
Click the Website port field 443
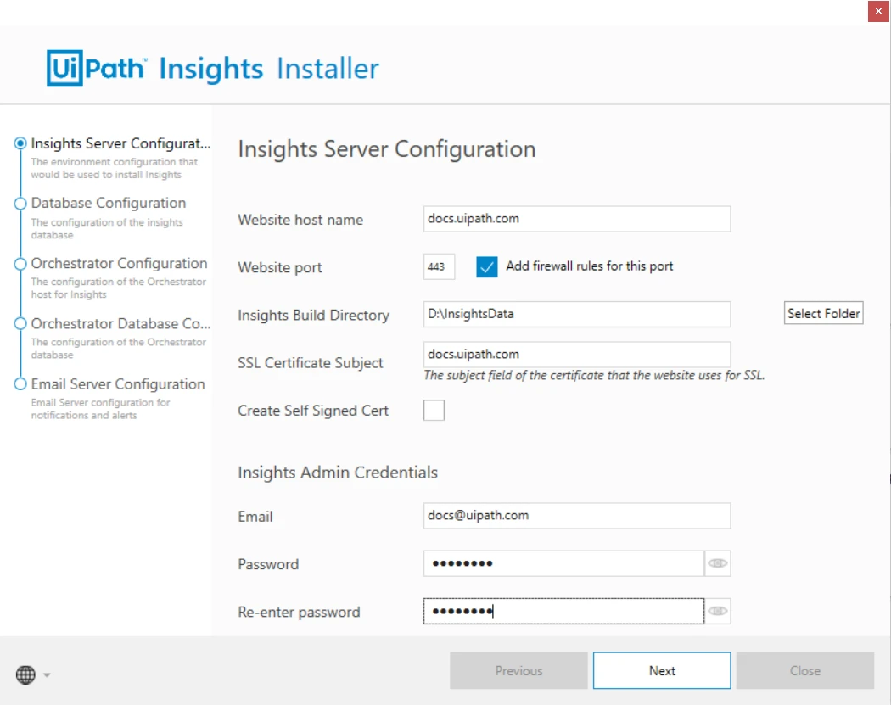click(439, 266)
